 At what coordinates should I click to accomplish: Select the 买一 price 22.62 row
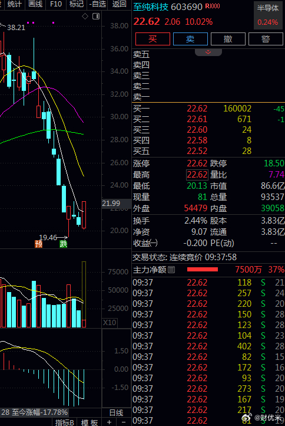click(x=208, y=109)
